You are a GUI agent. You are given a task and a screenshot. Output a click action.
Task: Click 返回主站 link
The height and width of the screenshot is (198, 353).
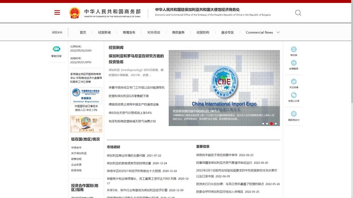57,32
